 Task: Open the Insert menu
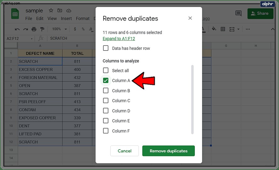(x=66, y=19)
